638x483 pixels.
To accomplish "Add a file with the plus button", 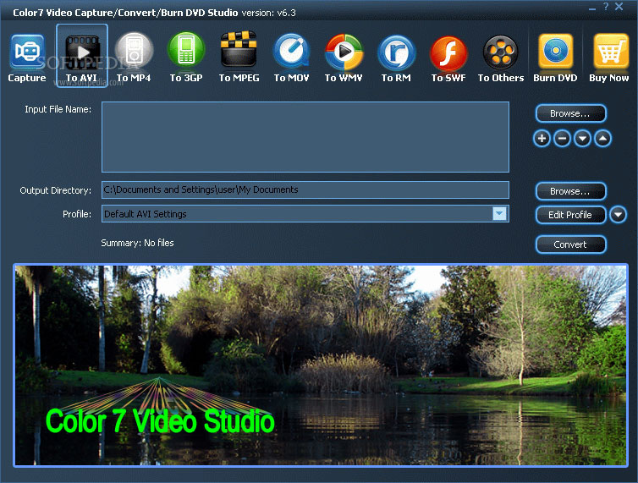I will 542,139.
